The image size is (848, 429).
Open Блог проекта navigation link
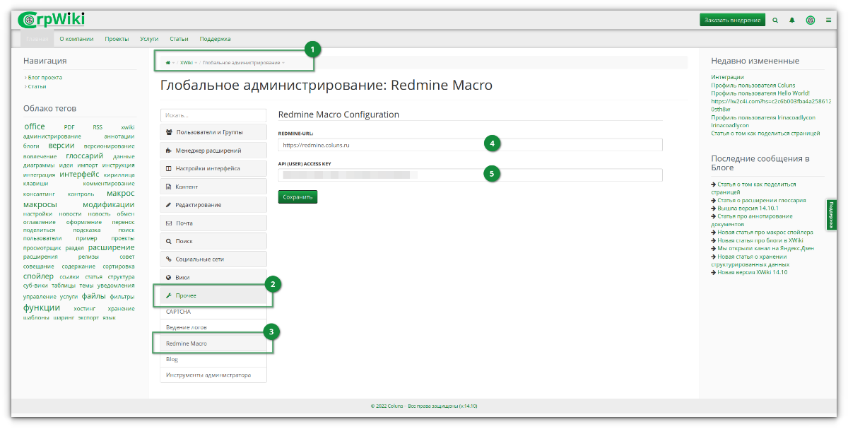point(45,77)
